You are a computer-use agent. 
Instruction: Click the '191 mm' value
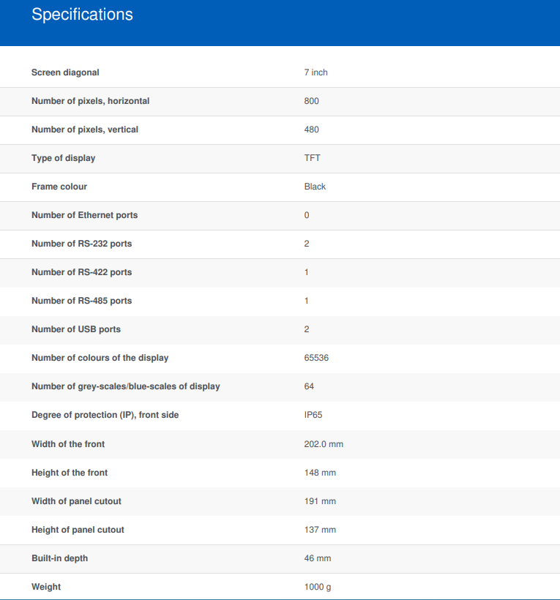(320, 501)
